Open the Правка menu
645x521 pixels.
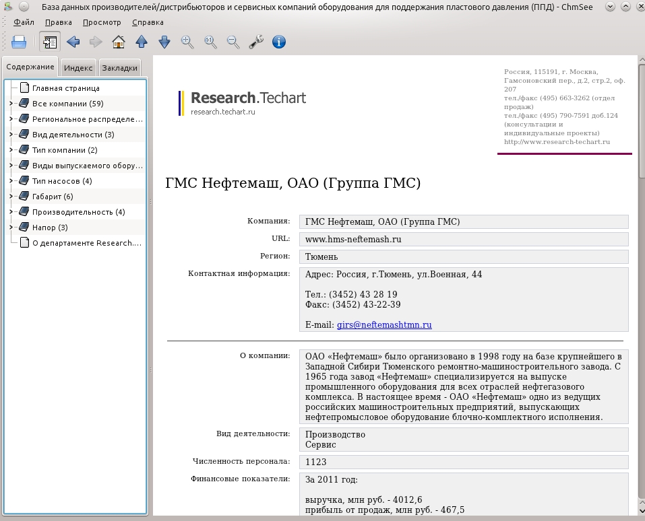59,22
